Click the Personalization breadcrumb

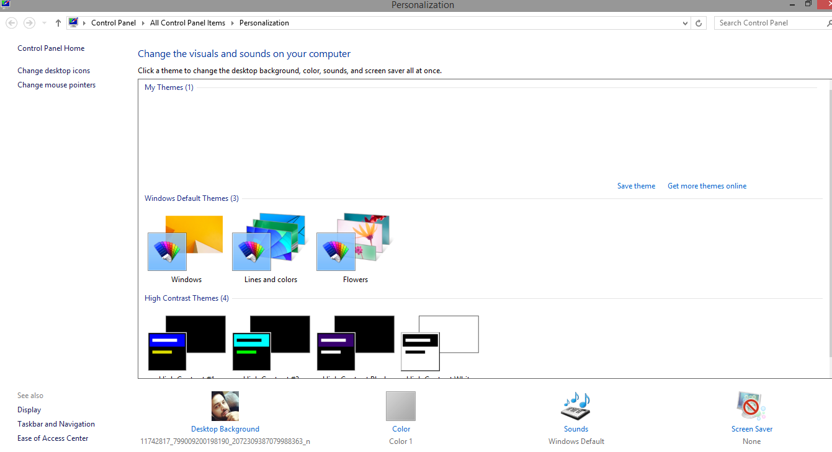pos(264,23)
